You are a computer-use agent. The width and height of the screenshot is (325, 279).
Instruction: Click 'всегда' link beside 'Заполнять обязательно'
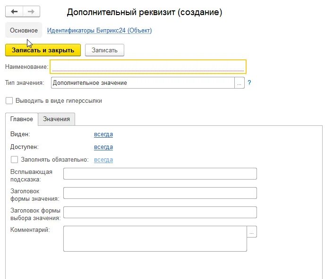click(103, 160)
